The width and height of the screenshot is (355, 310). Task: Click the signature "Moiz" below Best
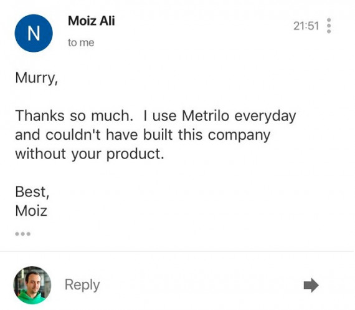click(x=31, y=211)
